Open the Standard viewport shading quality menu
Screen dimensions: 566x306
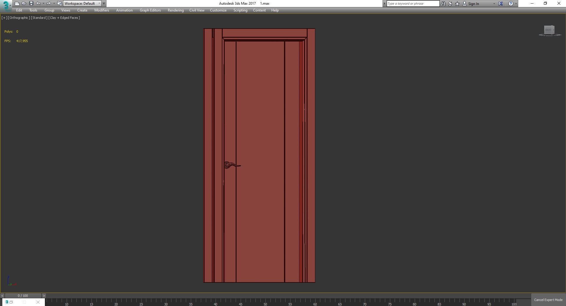[x=39, y=18]
